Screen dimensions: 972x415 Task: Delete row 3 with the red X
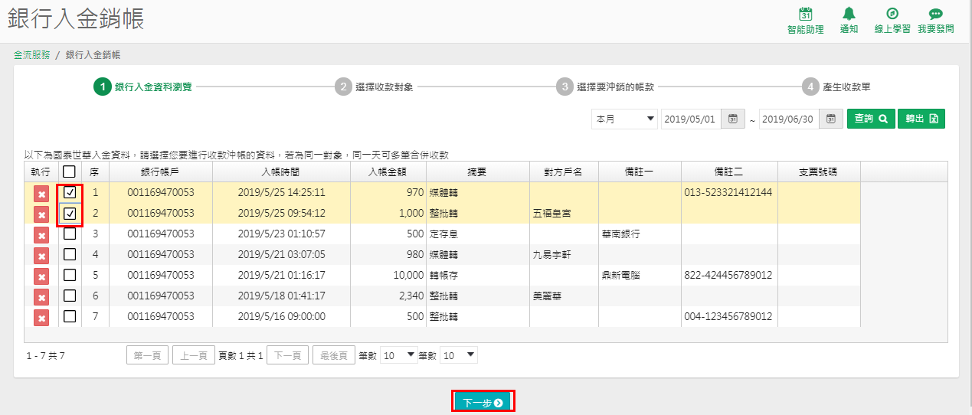coord(41,236)
